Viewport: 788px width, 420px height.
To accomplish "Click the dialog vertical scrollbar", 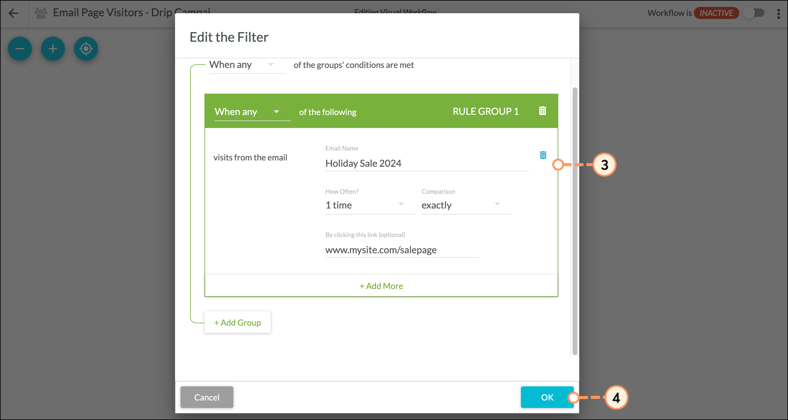I will pyautogui.click(x=575, y=221).
